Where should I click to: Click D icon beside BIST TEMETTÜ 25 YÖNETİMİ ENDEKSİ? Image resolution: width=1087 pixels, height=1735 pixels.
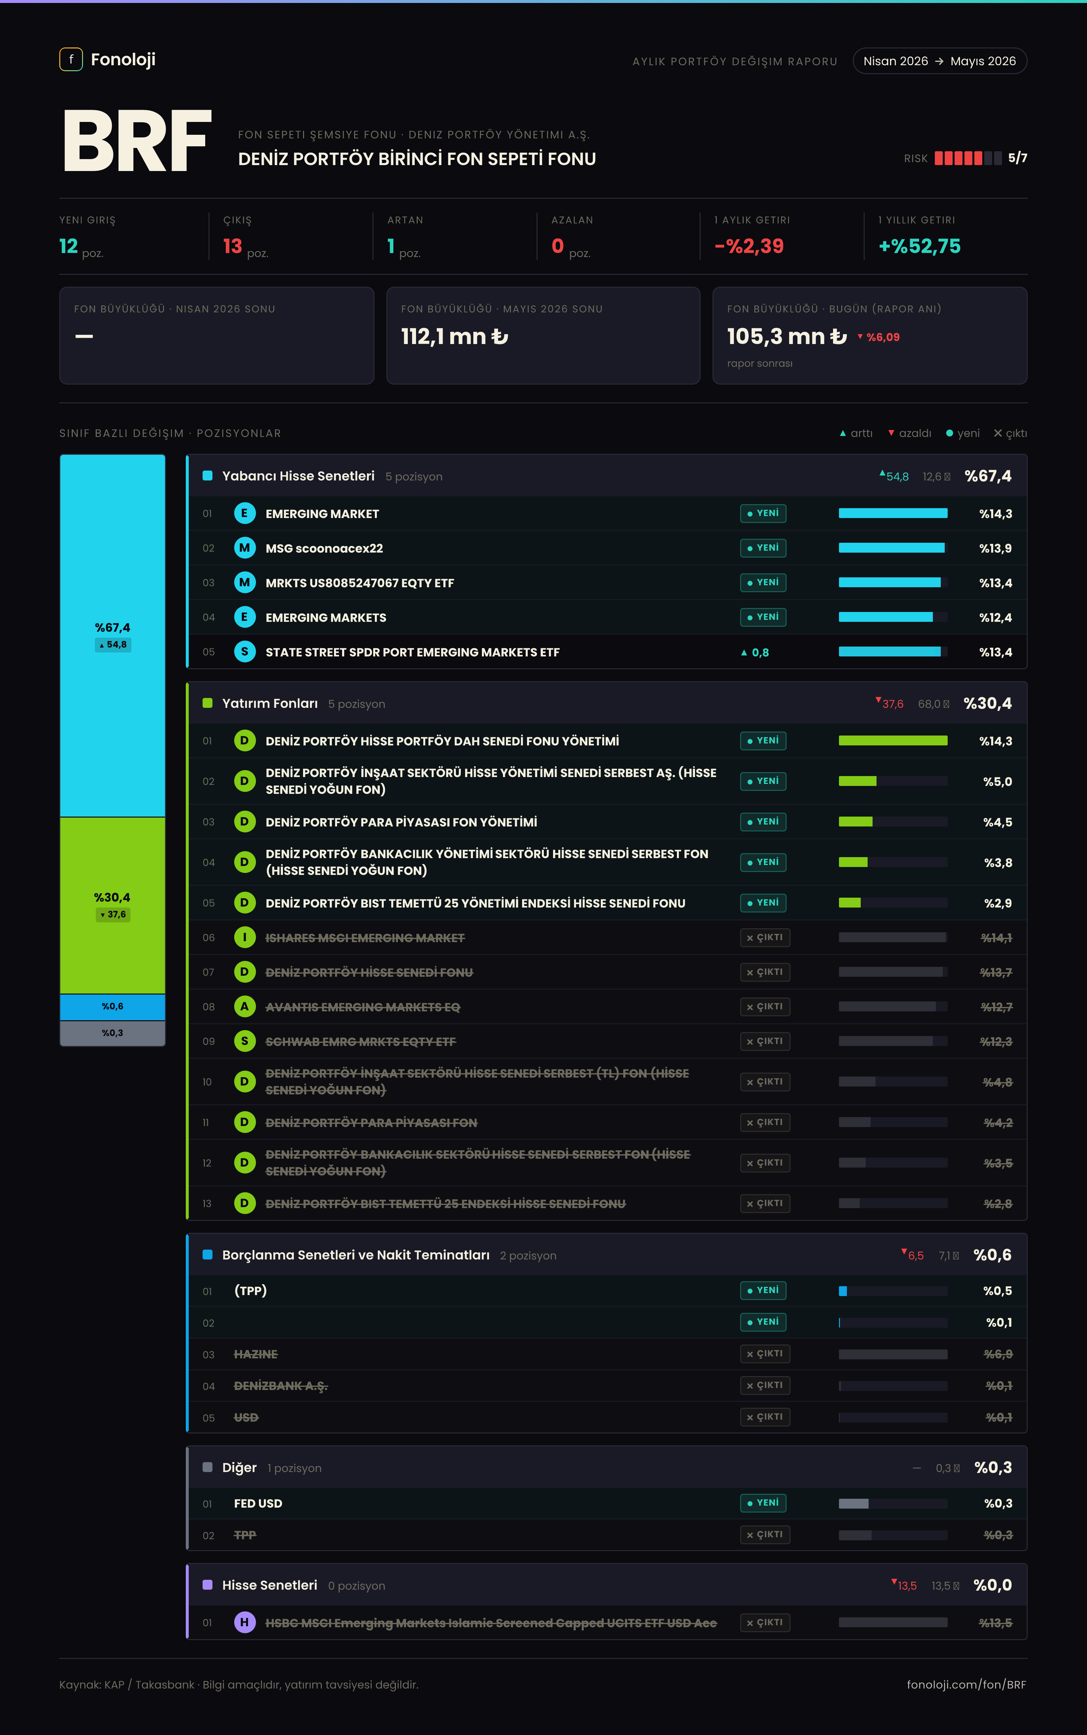[x=244, y=902]
